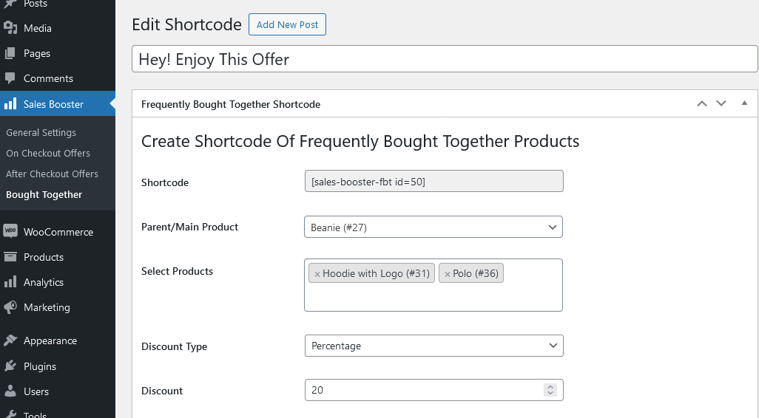Click the Pages icon in sidebar
The height and width of the screenshot is (418, 759).
coord(10,53)
